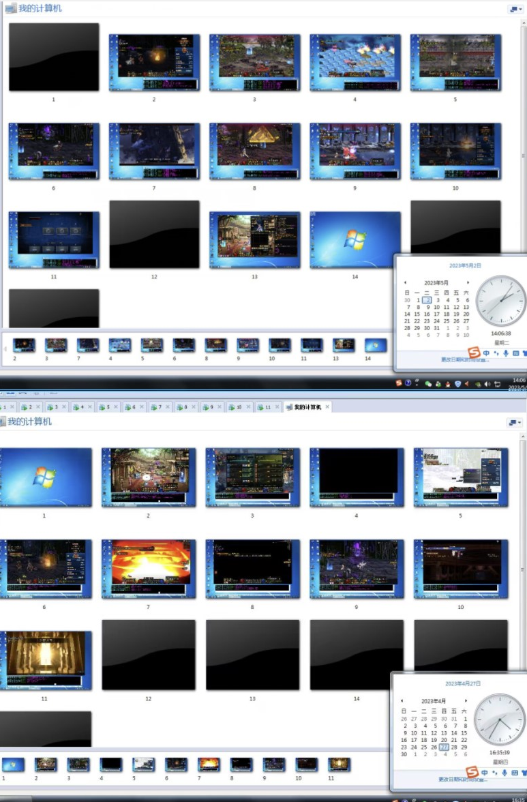Open Sogou soft keyboard beside May 2023 calendar
The width and height of the screenshot is (527, 802).
click(515, 353)
